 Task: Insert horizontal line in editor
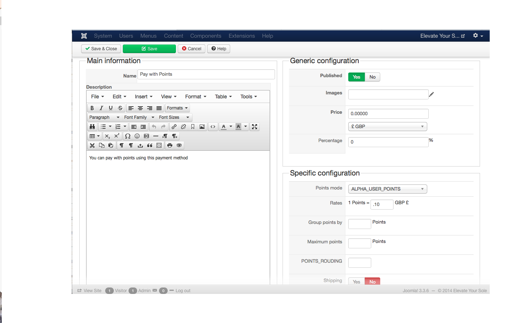coord(156,136)
